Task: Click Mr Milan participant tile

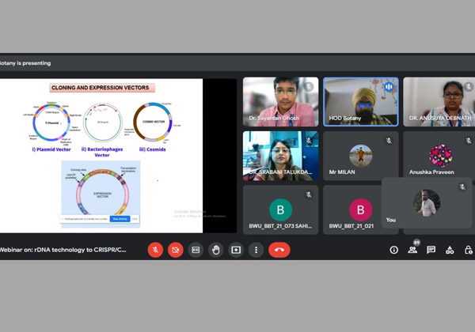Action: pos(360,156)
